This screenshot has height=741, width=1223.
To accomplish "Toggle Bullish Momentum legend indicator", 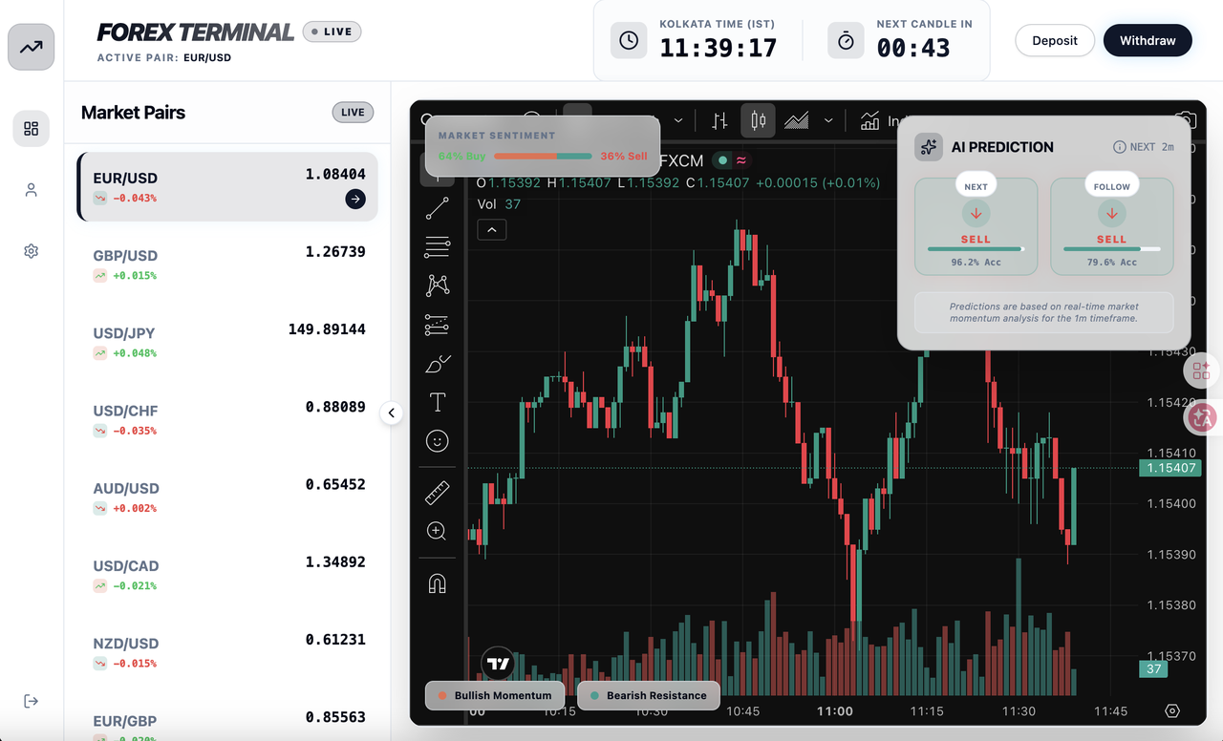I will pyautogui.click(x=494, y=695).
